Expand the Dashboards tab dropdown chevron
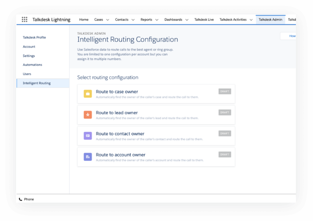The height and width of the screenshot is (221, 313). 187,20
